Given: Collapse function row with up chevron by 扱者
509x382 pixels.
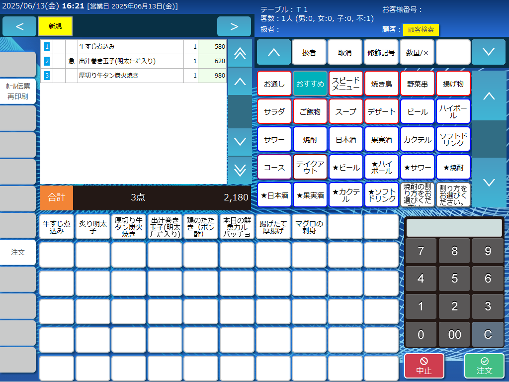Looking at the screenshot, I should tap(274, 52).
